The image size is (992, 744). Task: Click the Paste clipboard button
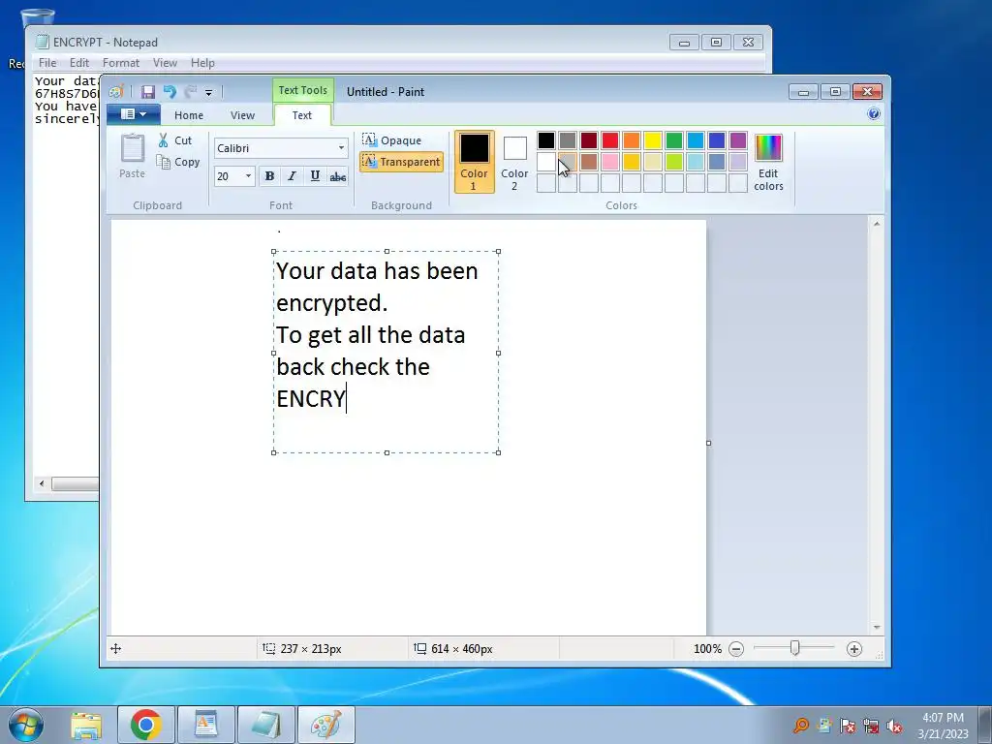point(132,156)
